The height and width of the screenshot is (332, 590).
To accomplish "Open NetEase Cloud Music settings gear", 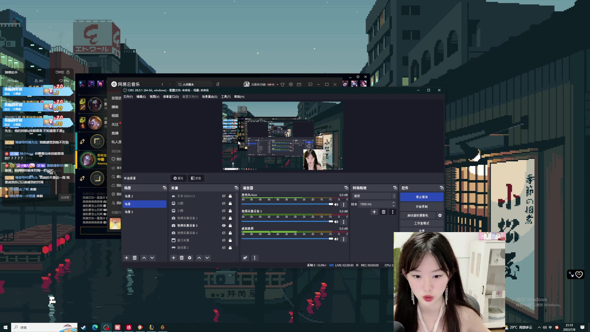I will click(x=291, y=84).
